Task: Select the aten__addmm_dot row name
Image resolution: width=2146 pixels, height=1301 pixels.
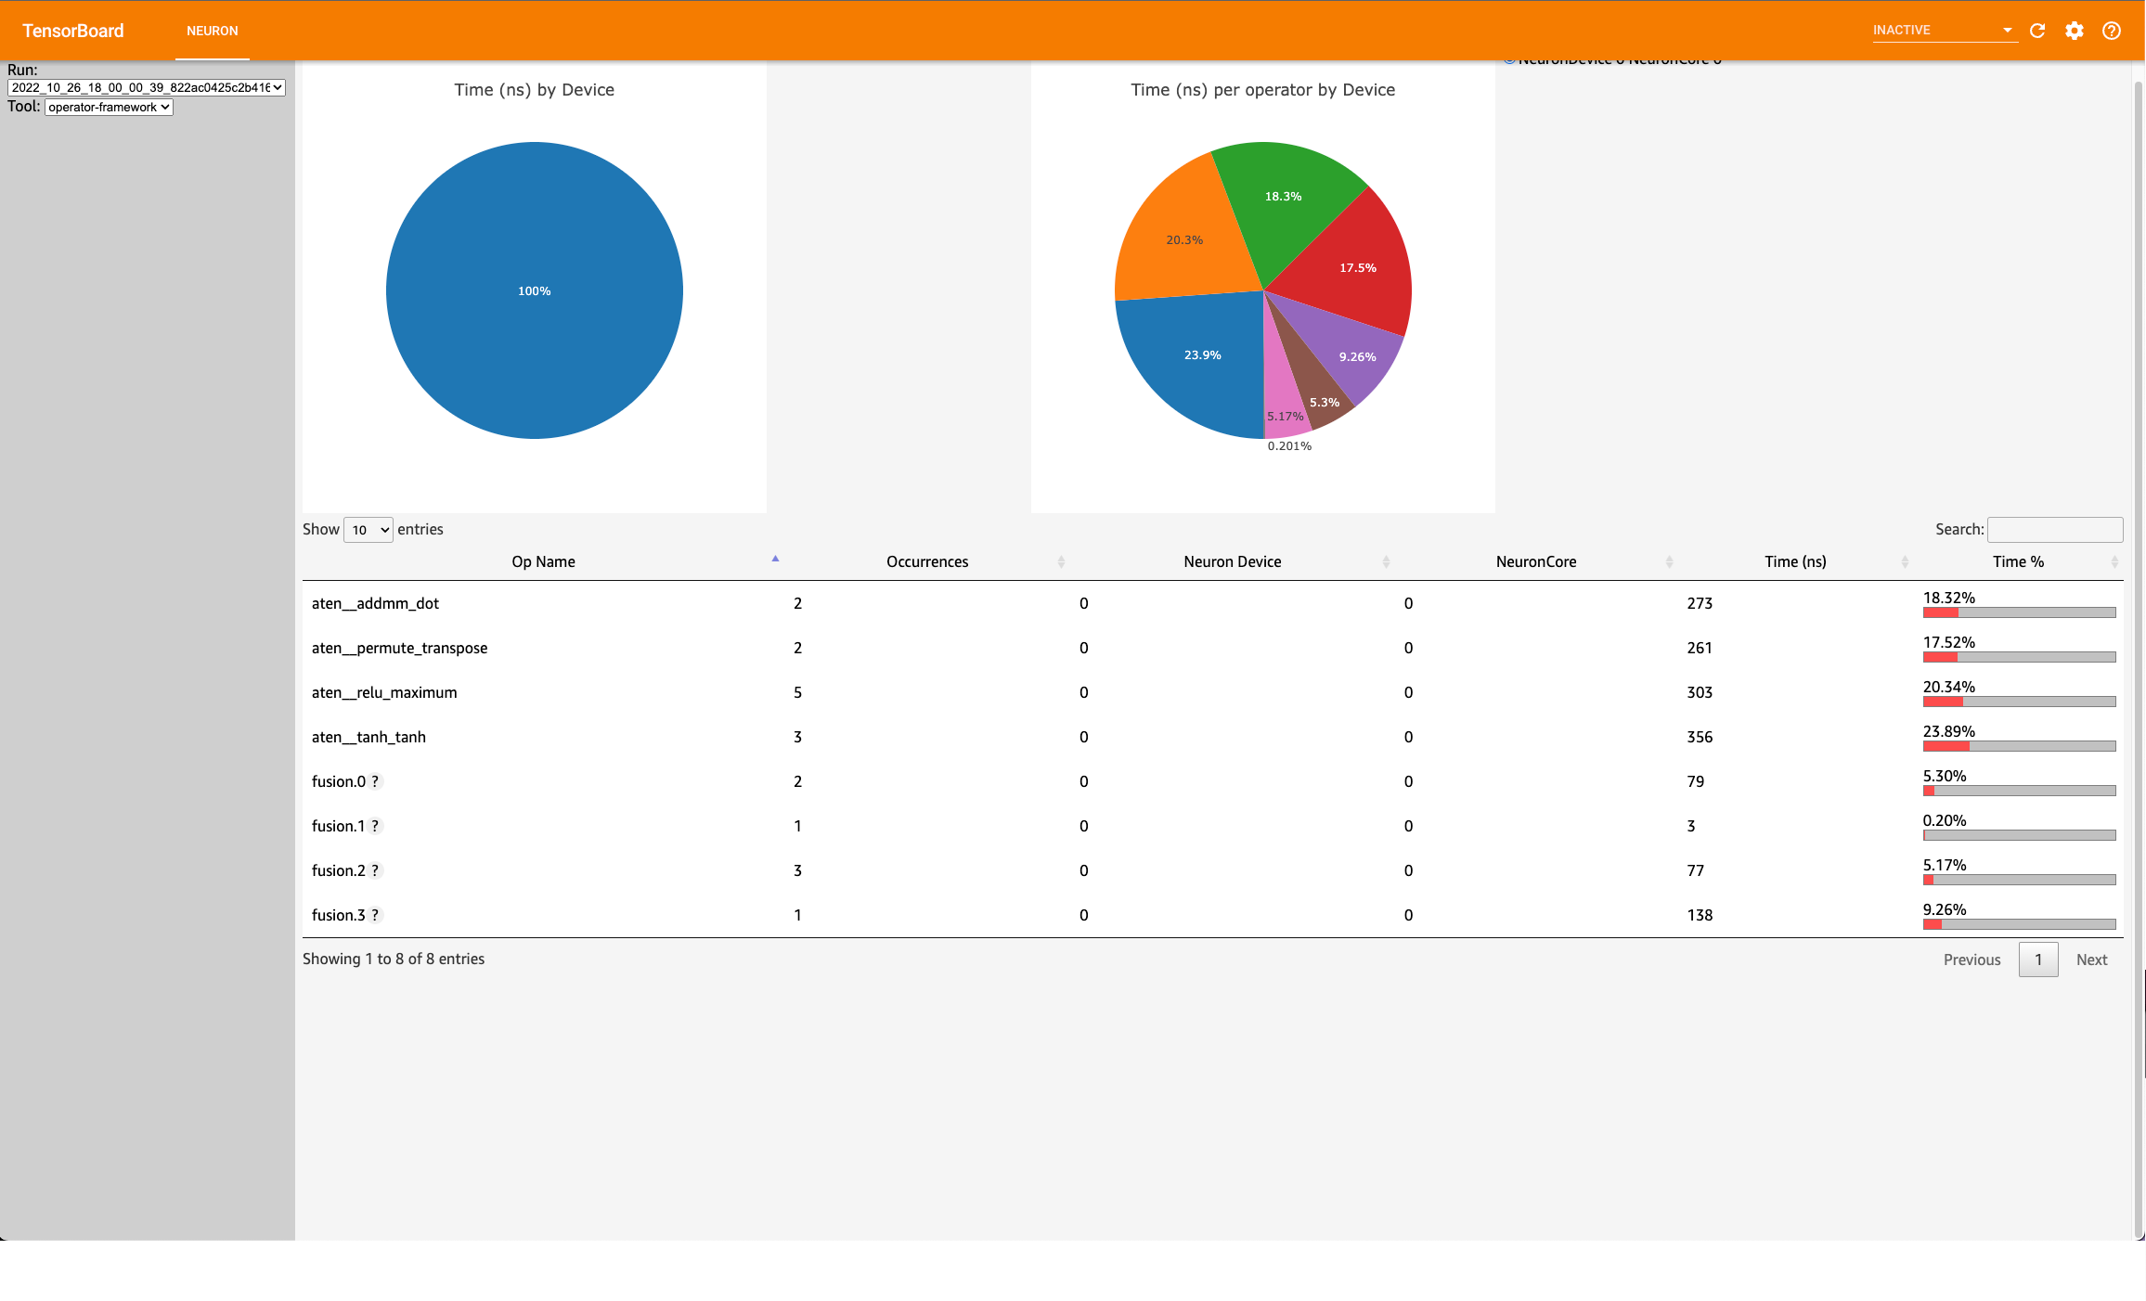Action: 375,603
